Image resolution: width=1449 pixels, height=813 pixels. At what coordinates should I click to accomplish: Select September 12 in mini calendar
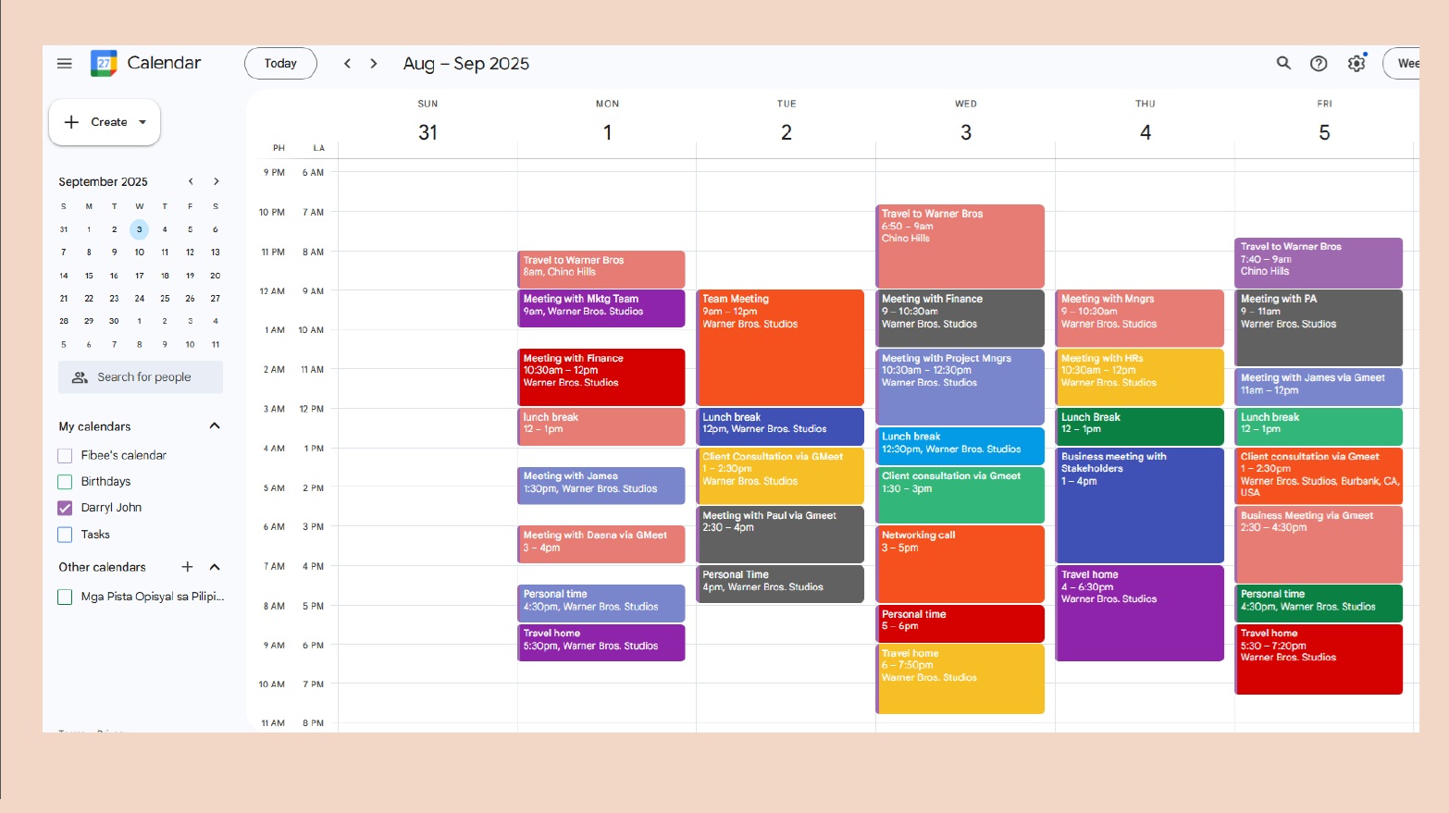point(190,253)
